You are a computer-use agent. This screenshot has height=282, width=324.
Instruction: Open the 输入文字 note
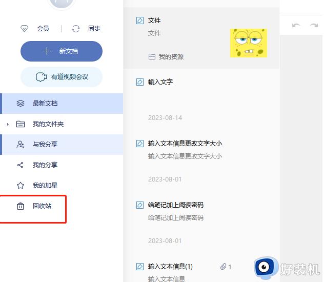(x=201, y=99)
